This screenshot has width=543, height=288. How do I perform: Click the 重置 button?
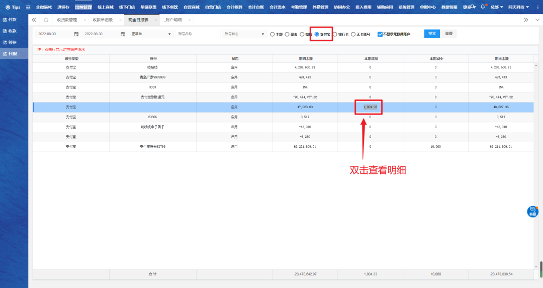tap(448, 34)
